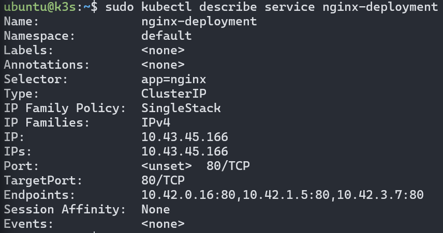Click the IPv4 families value
This screenshot has height=233, width=443.
pyautogui.click(x=155, y=123)
